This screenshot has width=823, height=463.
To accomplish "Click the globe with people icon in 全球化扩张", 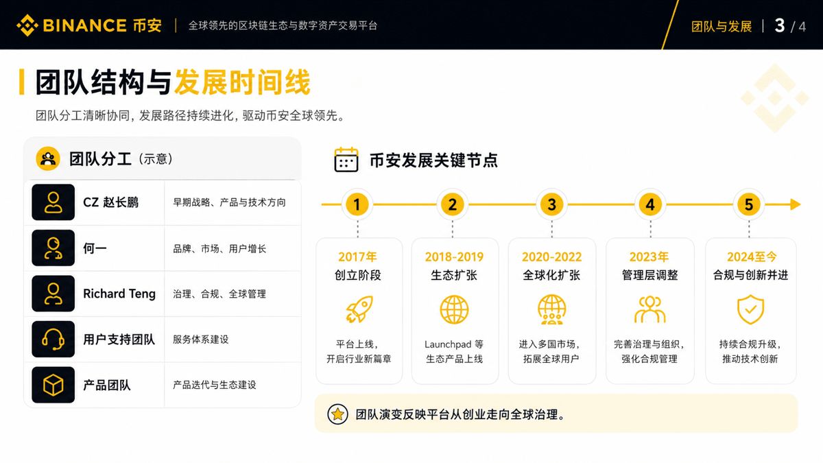I will click(x=551, y=309).
